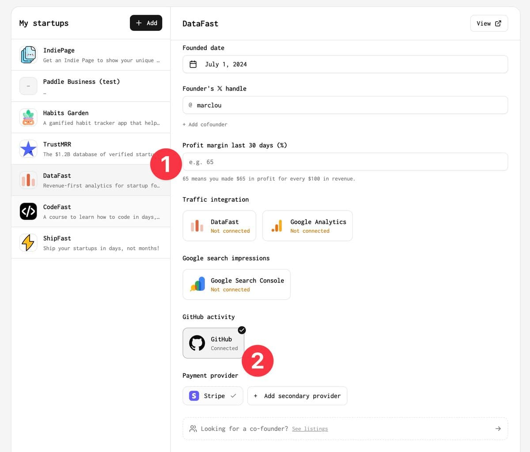
Task: Click the profit margin helper text
Action: click(269, 179)
